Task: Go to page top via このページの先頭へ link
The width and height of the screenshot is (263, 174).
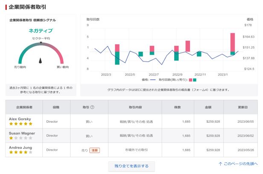Action: pos(240,164)
